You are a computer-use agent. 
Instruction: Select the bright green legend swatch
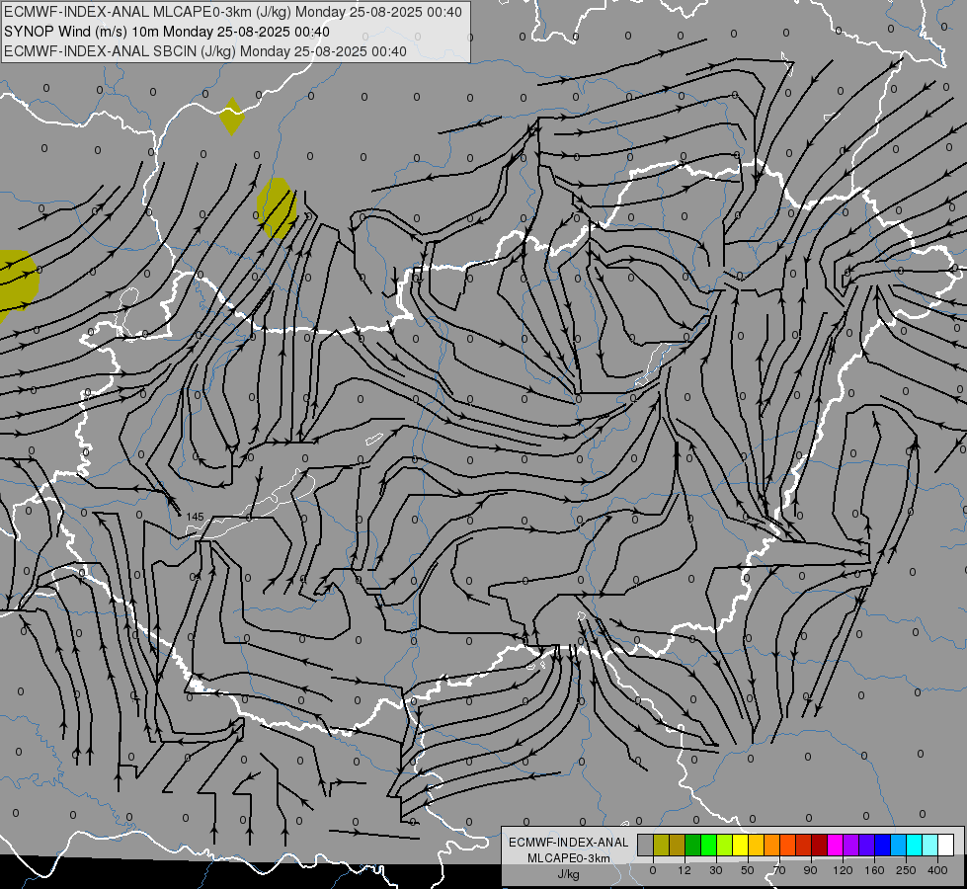[709, 845]
